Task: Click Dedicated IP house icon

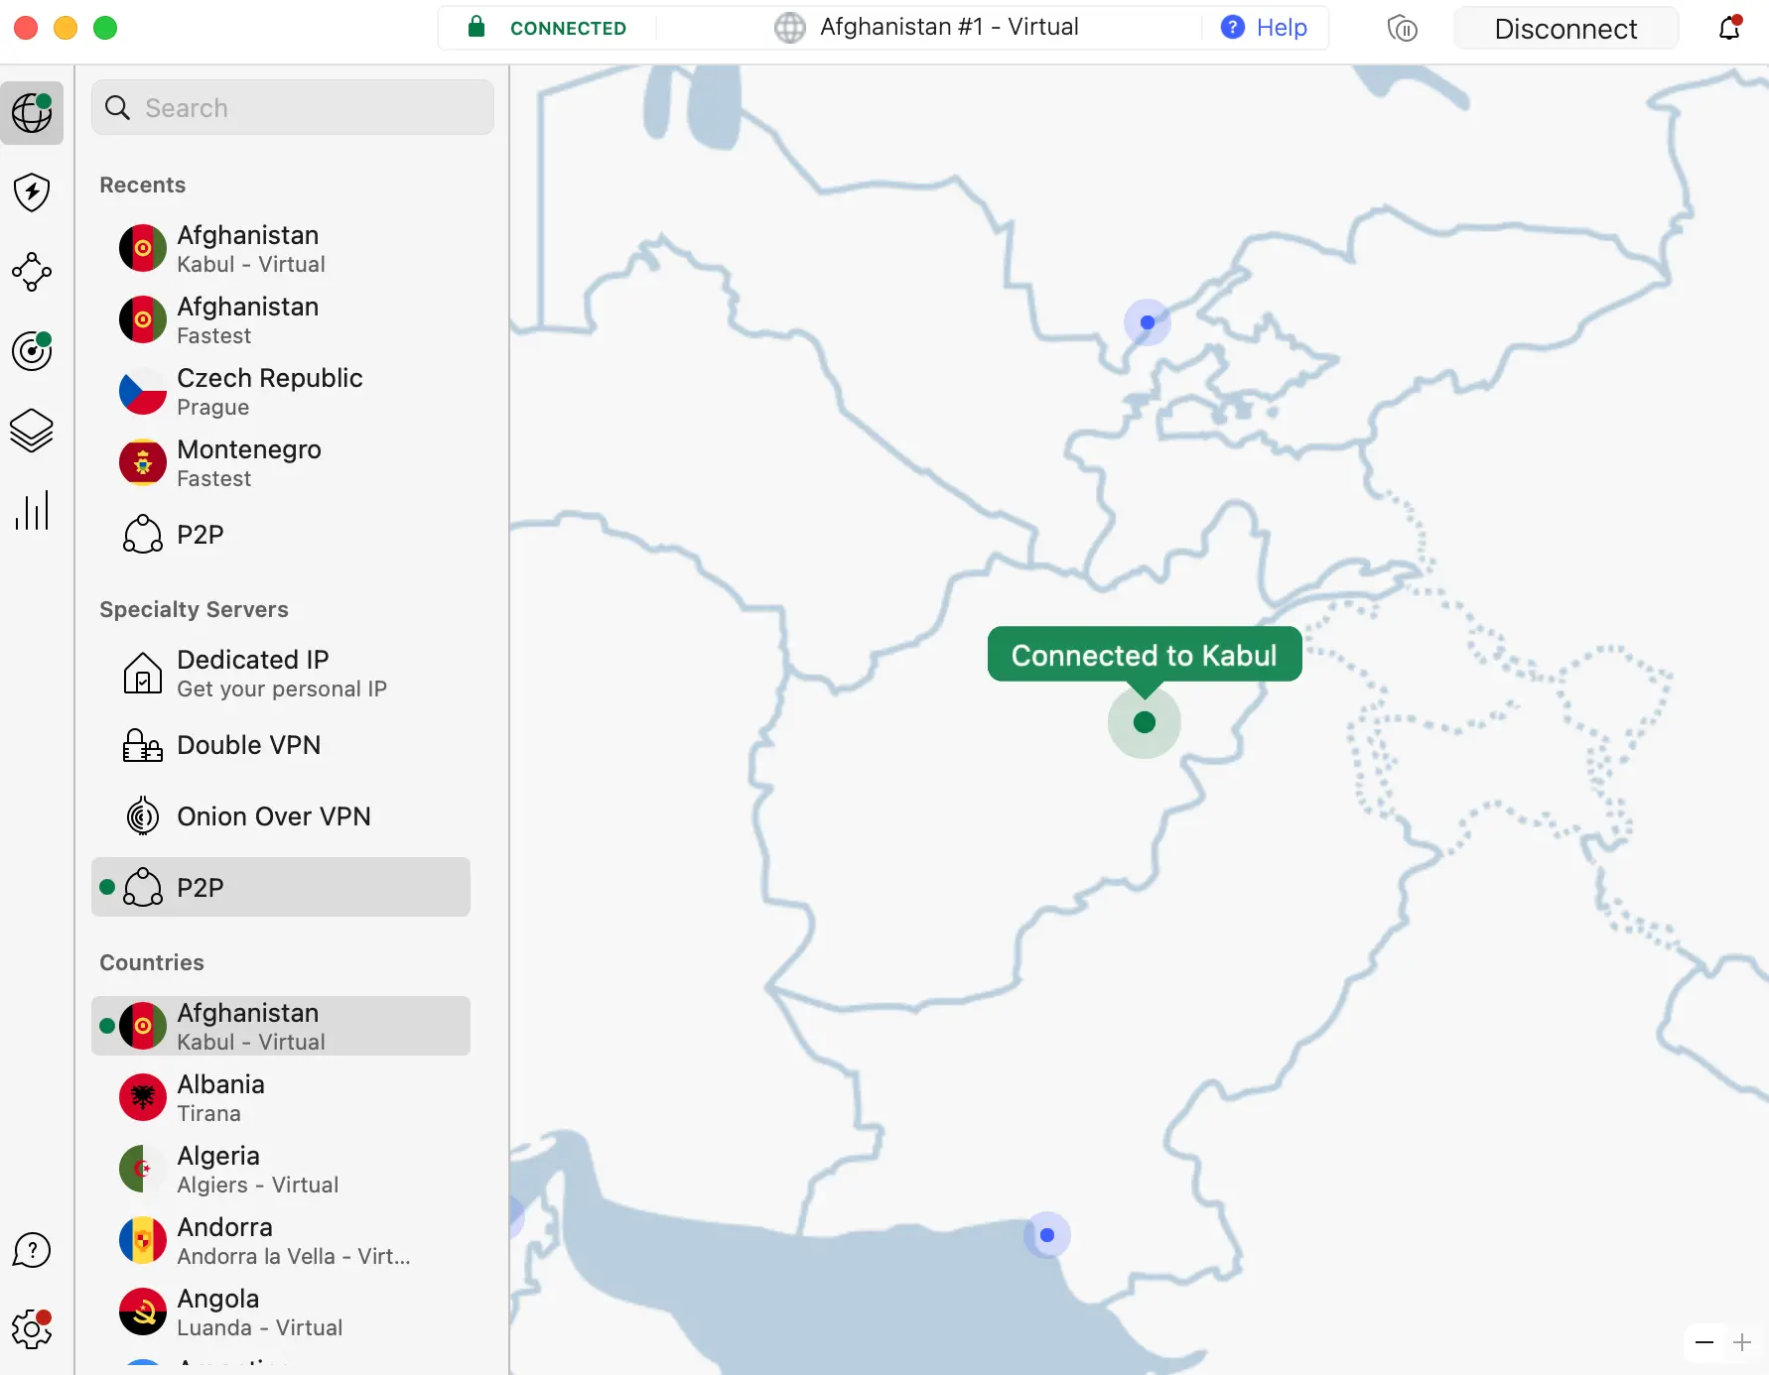Action: pyautogui.click(x=143, y=674)
